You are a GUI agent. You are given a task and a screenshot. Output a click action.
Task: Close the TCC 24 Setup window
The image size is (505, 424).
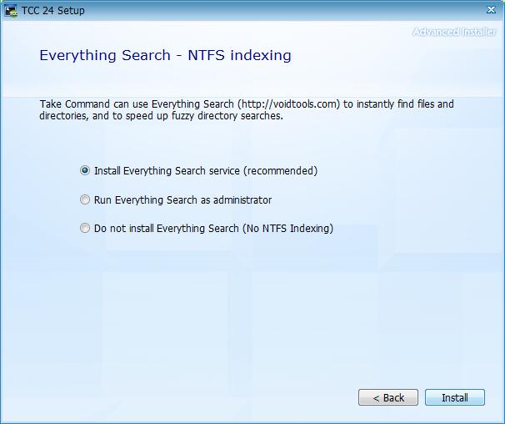(491, 10)
